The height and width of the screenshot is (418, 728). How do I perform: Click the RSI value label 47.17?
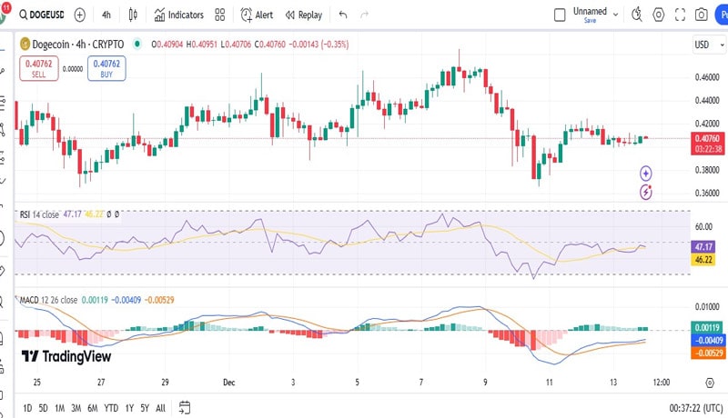(703, 246)
